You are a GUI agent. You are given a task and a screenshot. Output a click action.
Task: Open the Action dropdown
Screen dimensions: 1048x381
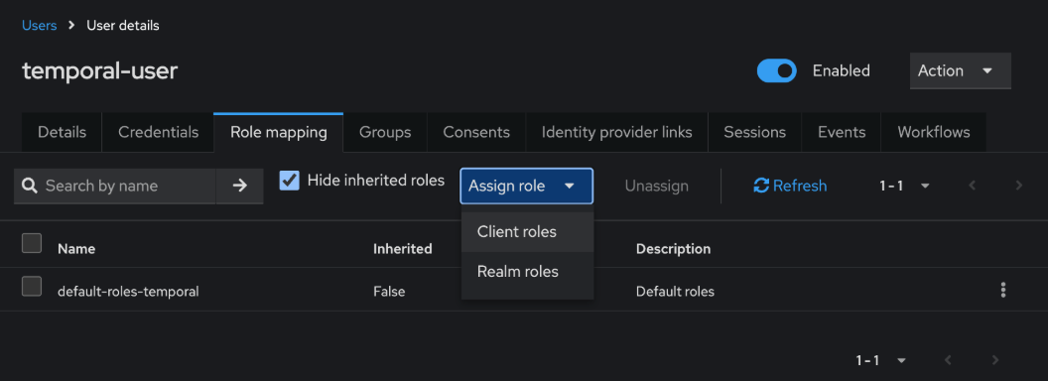961,70
